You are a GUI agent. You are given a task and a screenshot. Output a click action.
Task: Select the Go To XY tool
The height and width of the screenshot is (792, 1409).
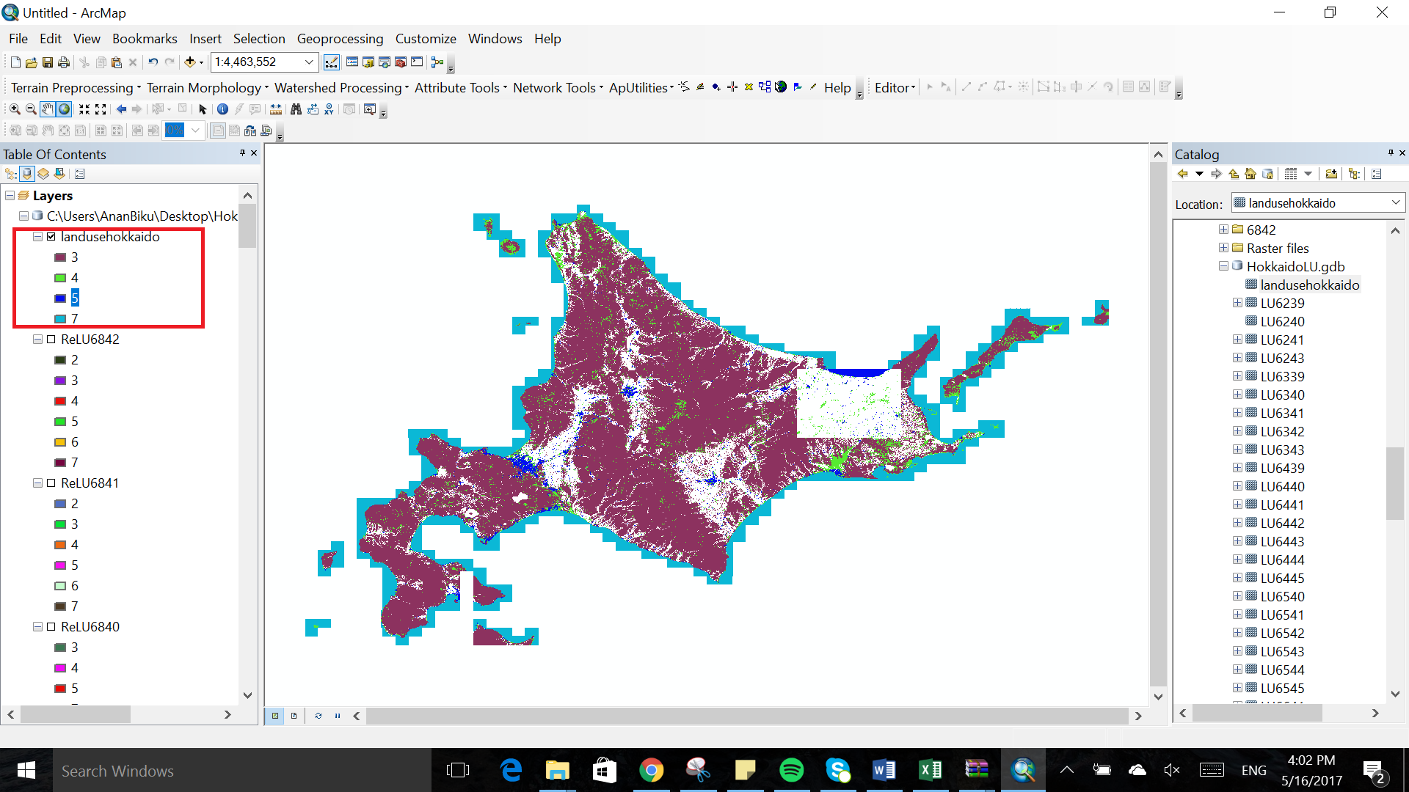[329, 109]
